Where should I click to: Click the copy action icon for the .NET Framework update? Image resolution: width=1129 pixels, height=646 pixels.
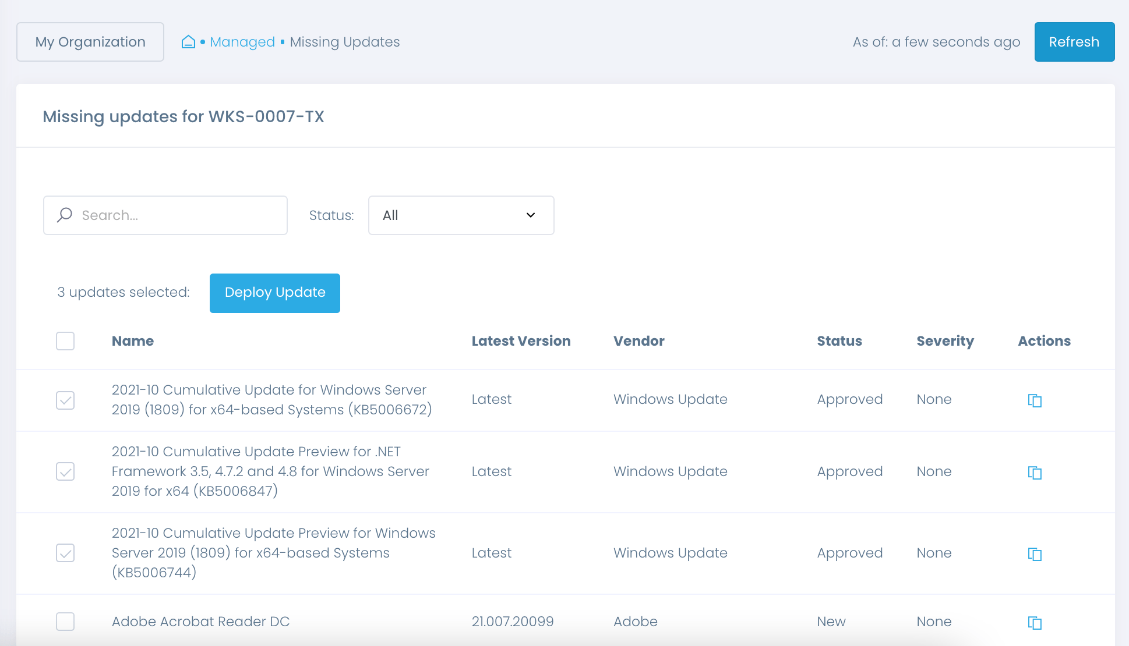[x=1035, y=473]
